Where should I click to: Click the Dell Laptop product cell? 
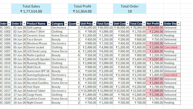coord(39,28)
